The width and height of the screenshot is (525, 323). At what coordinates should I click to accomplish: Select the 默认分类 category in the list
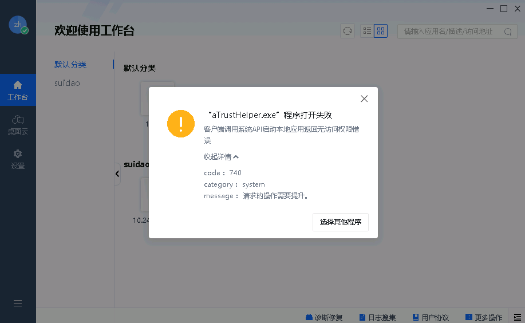(x=70, y=64)
